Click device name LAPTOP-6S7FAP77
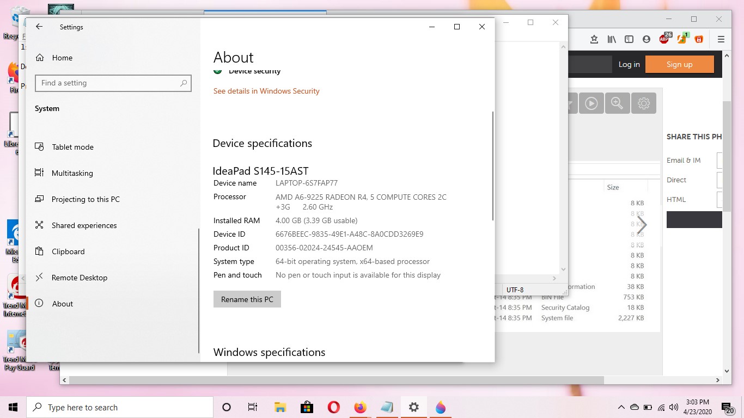The image size is (744, 418). coord(307,183)
